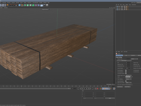Open Tags menu in Object Manager
Screen dimensions: 141x106
[130, 5]
